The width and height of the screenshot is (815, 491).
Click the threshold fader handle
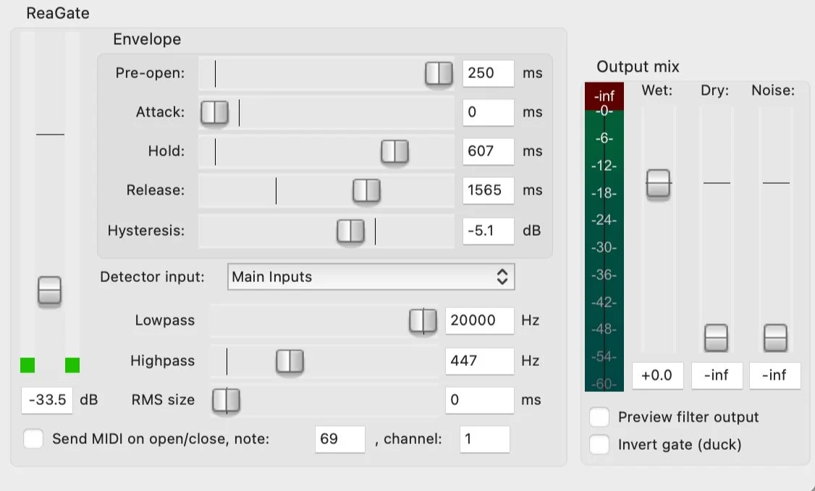click(49, 290)
